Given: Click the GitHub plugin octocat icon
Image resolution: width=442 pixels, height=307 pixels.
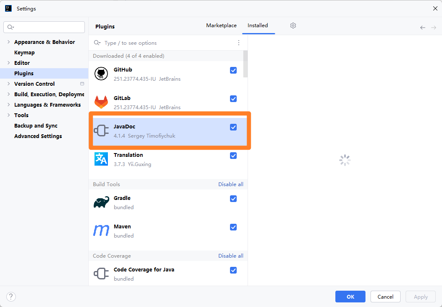Looking at the screenshot, I should coord(101,74).
